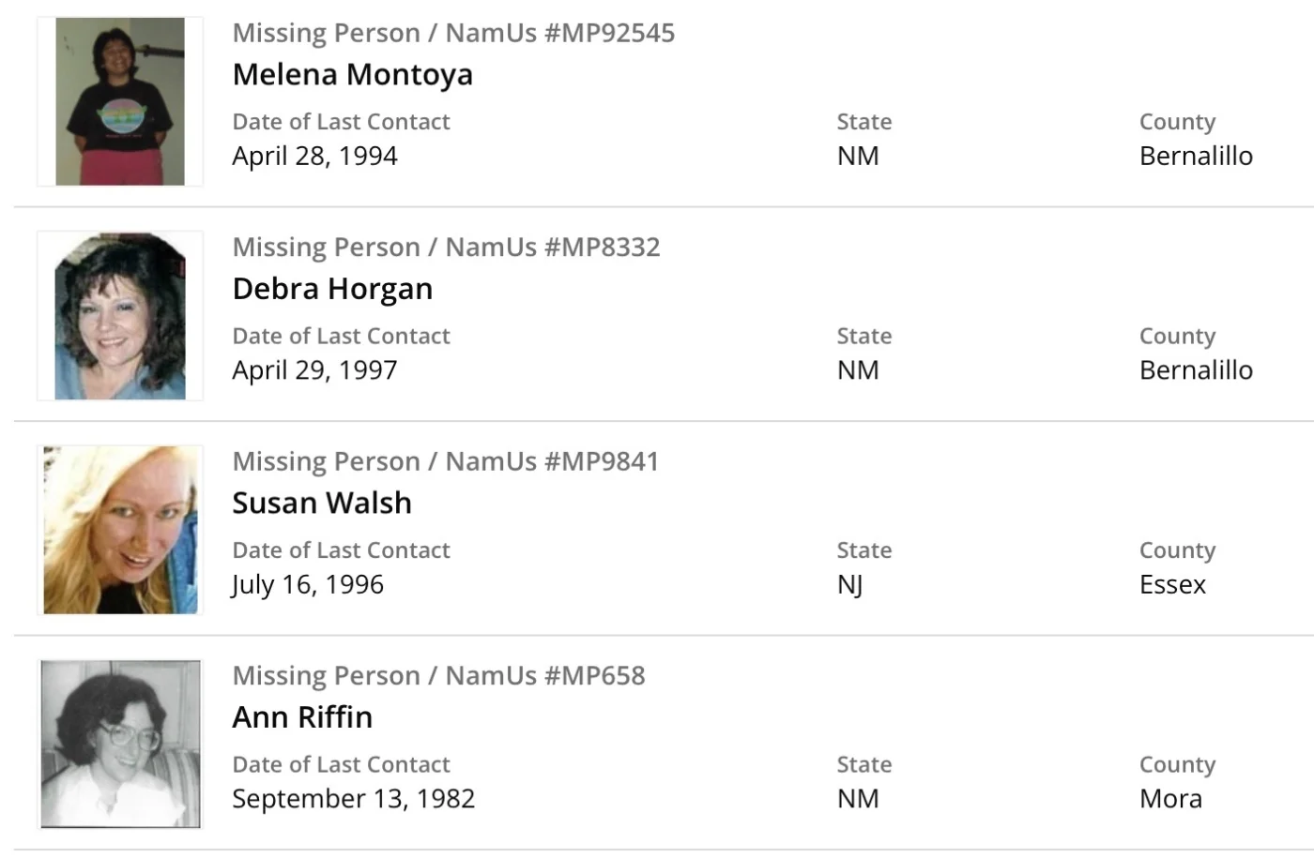1314x858 pixels.
Task: Select Ann Riffin's black-and-white photo
Action: coord(120,745)
